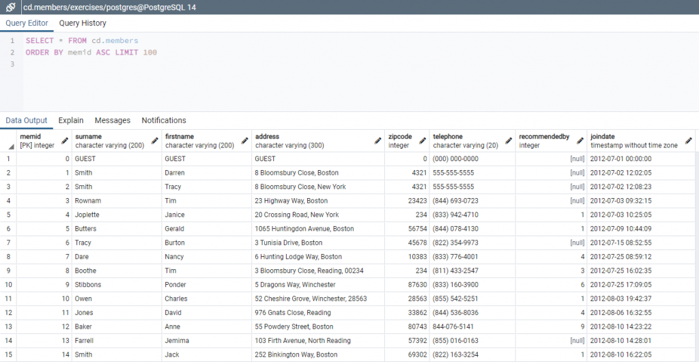The image size is (699, 362).
Task: Click edit pencil icon on recommendedby column
Action: (x=580, y=141)
